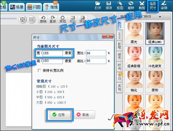173x131 pixels.
Task: Select the 渐变 gradient side tab
Action: tap(119, 56)
